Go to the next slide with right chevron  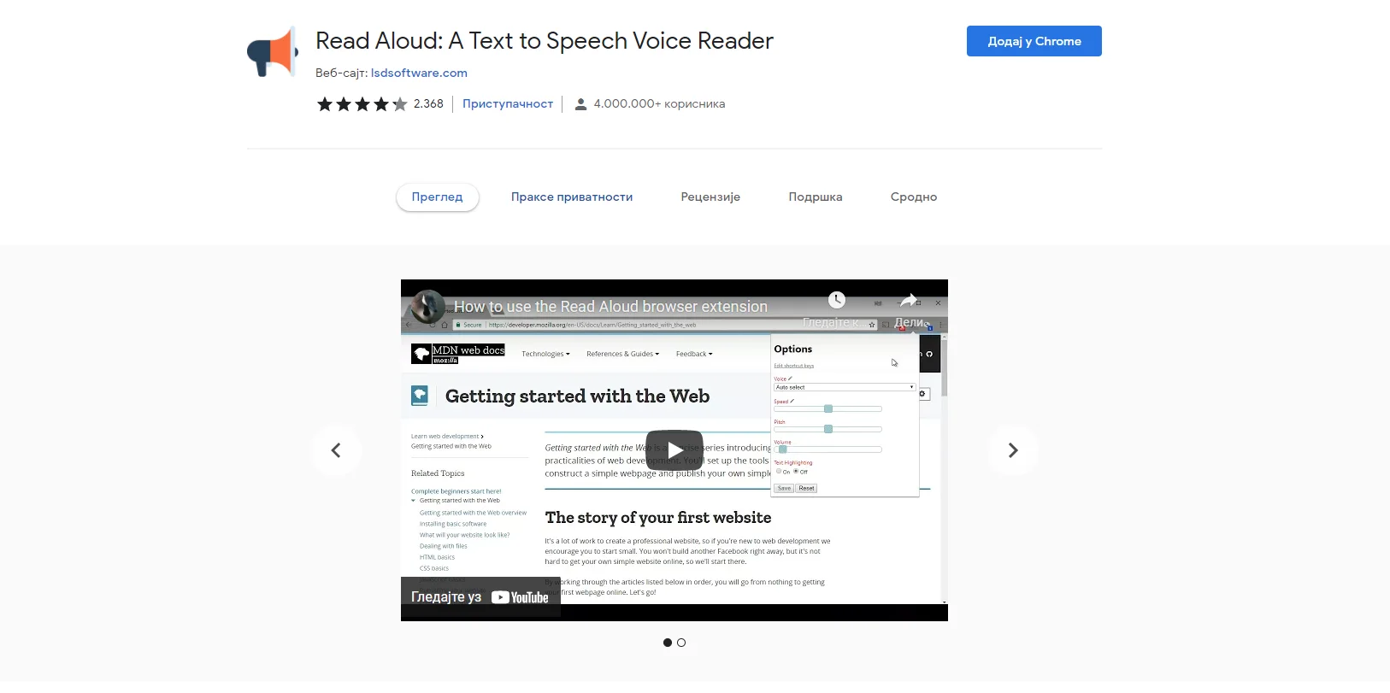[1013, 450]
